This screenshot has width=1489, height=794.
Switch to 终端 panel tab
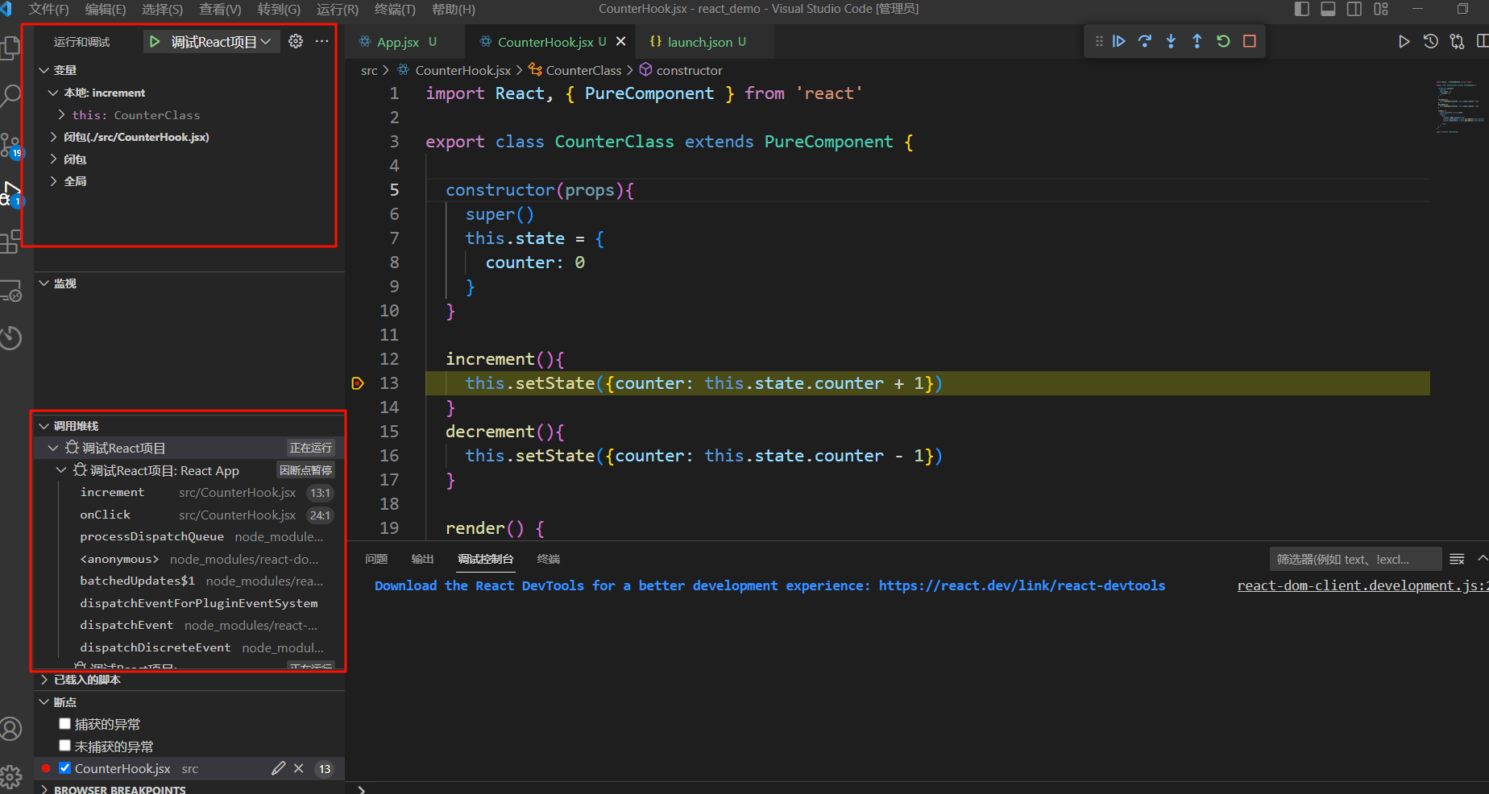pos(549,559)
